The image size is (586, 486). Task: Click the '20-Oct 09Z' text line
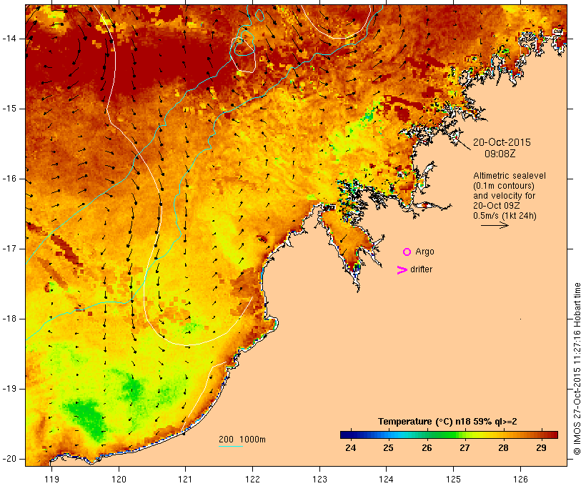[496, 206]
